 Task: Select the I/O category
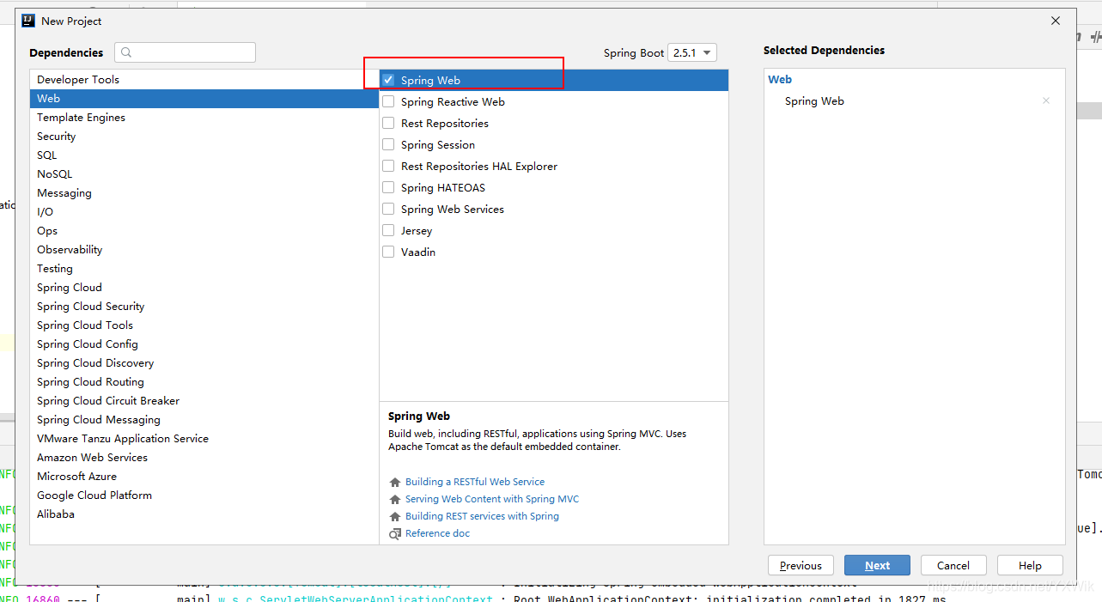[x=204, y=212]
